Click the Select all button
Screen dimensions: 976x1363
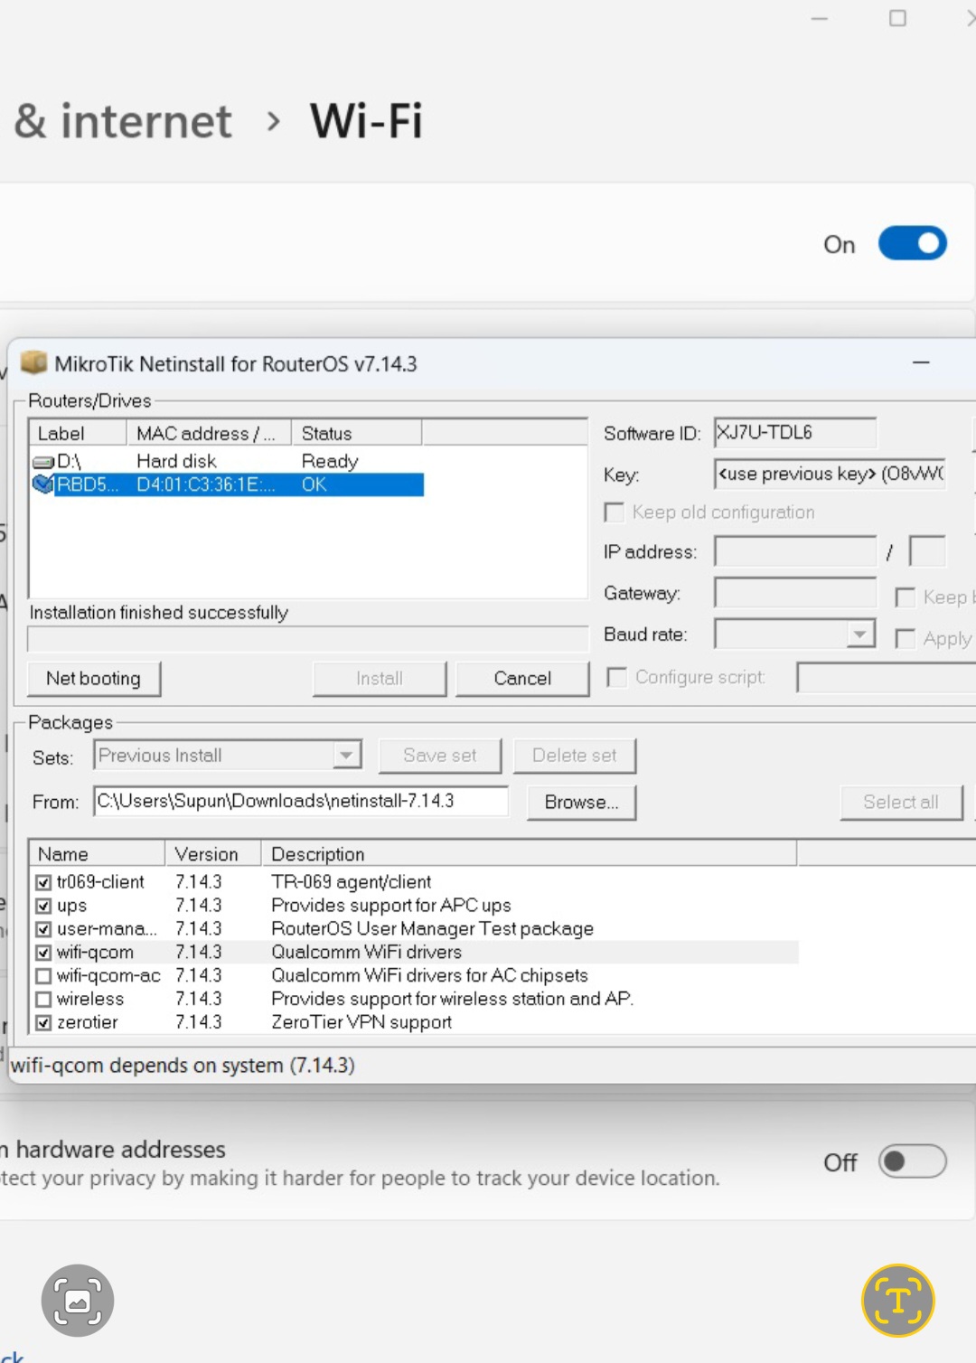click(901, 802)
